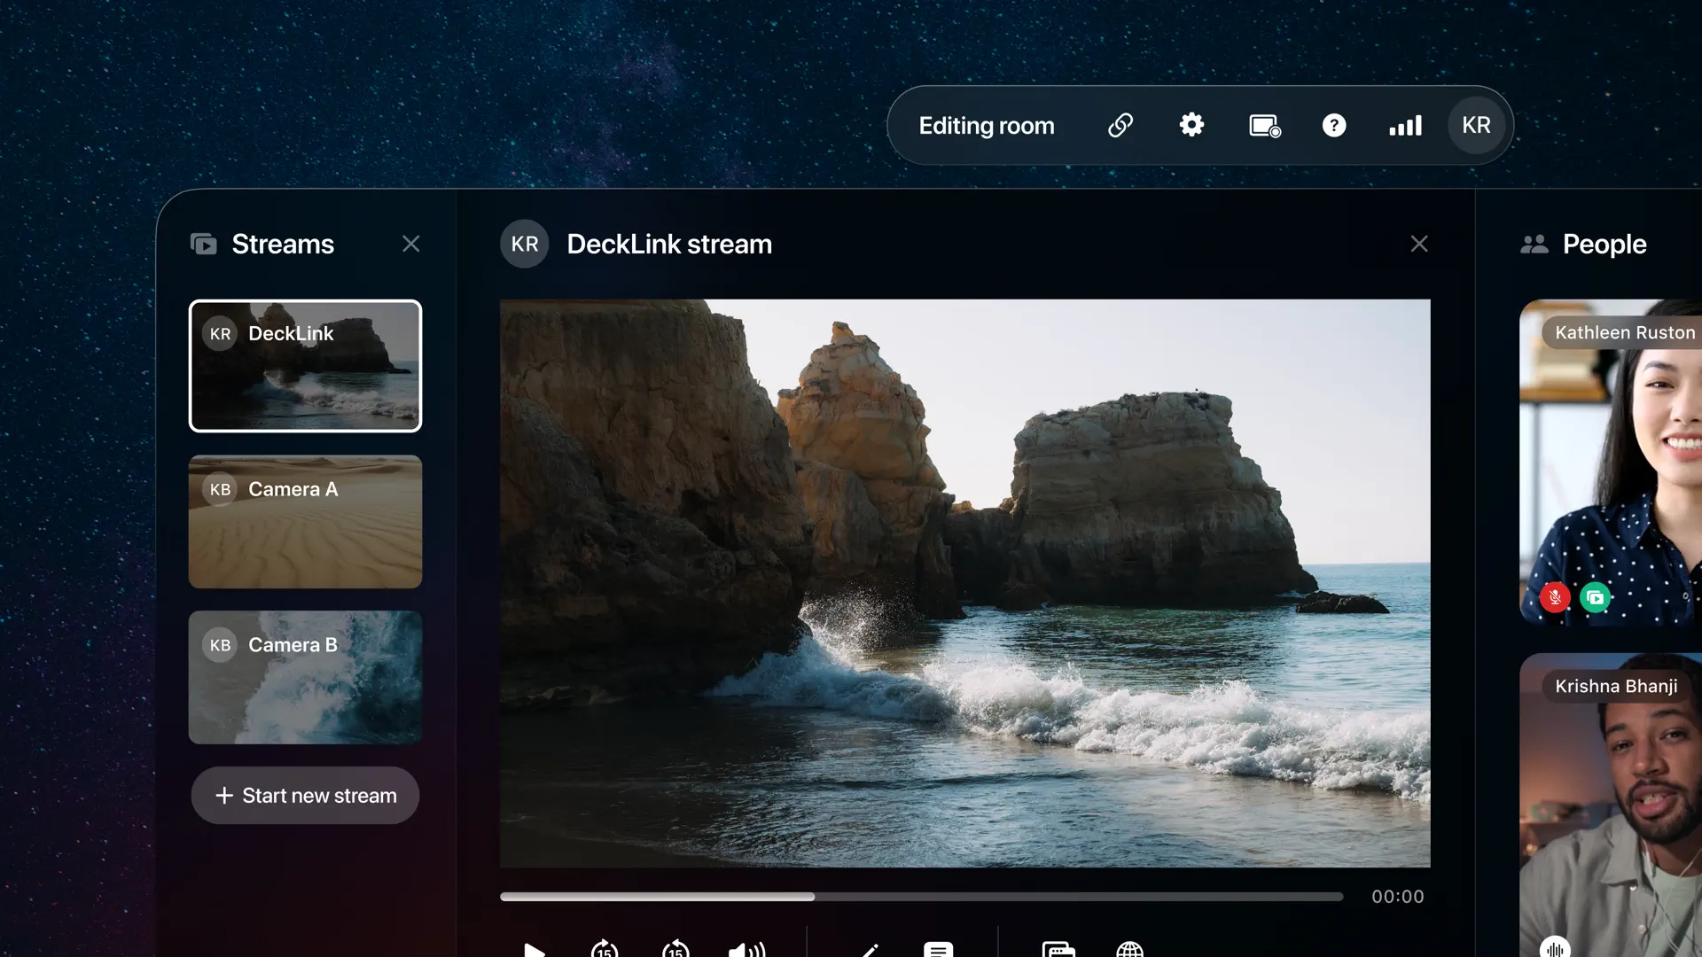Screen dimensions: 1702x957
Task: Open the Streams panel icon beside its title
Action: click(203, 244)
